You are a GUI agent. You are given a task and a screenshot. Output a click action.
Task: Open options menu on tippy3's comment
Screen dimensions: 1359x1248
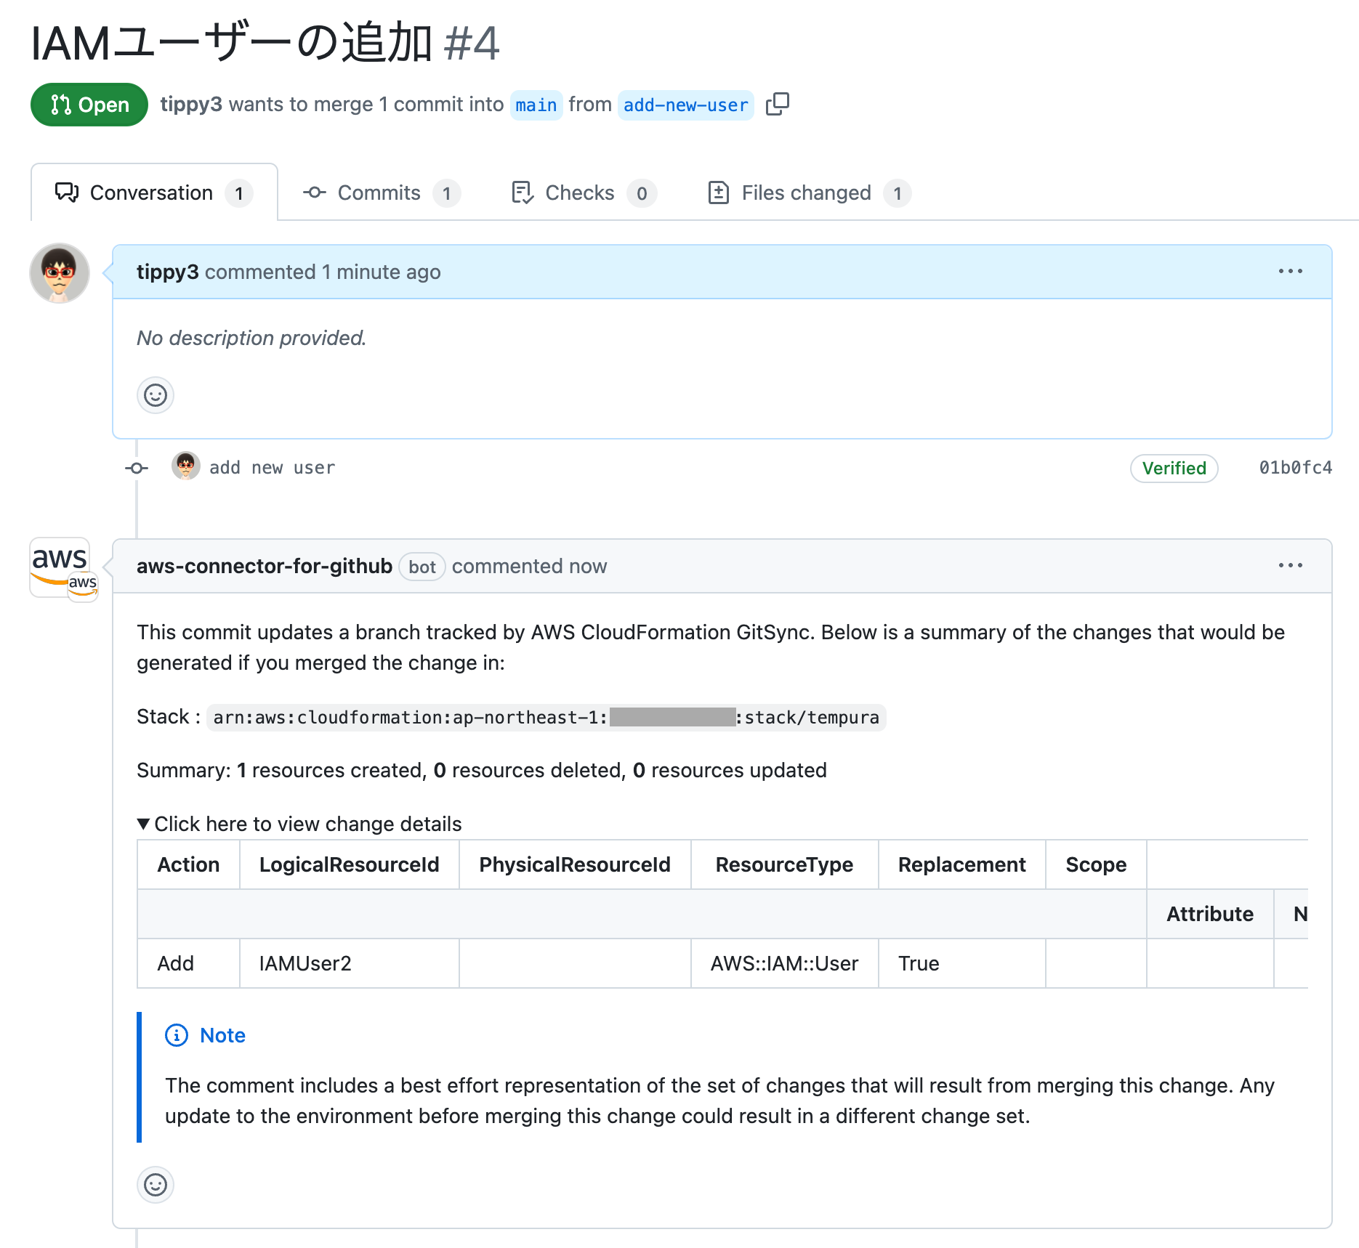click(x=1291, y=271)
